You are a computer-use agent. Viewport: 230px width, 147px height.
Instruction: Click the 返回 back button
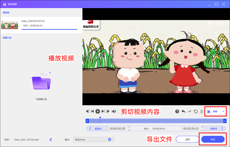(x=188, y=139)
